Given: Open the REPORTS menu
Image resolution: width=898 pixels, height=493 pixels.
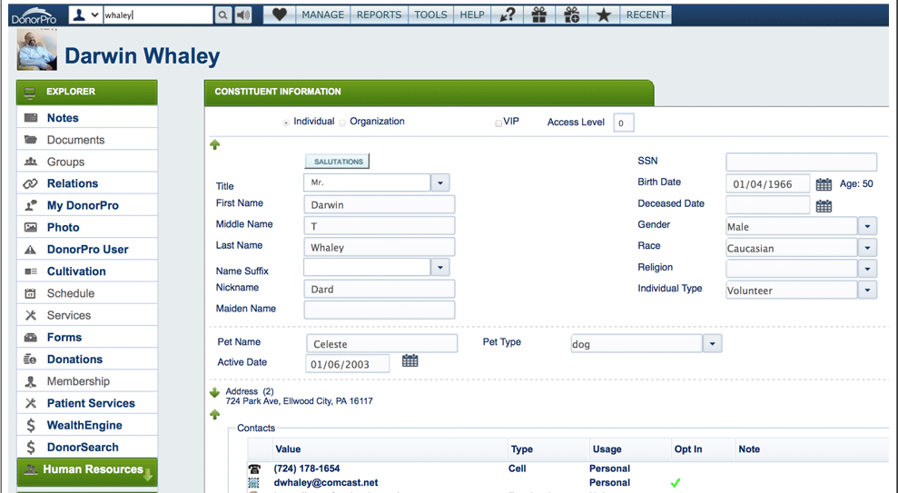Looking at the screenshot, I should click(379, 15).
